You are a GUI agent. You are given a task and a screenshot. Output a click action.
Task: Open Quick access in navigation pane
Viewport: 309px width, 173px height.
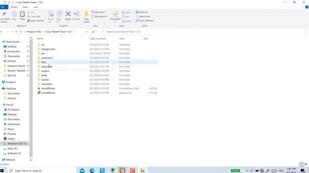pos(13,42)
